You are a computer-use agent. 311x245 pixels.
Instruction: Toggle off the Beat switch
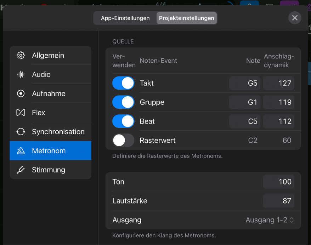[123, 121]
